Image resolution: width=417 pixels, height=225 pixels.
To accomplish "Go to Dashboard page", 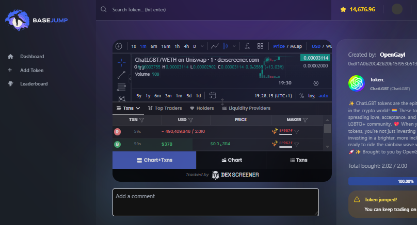I will tap(32, 57).
